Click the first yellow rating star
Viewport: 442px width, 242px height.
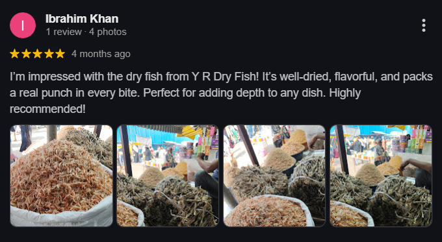point(15,54)
